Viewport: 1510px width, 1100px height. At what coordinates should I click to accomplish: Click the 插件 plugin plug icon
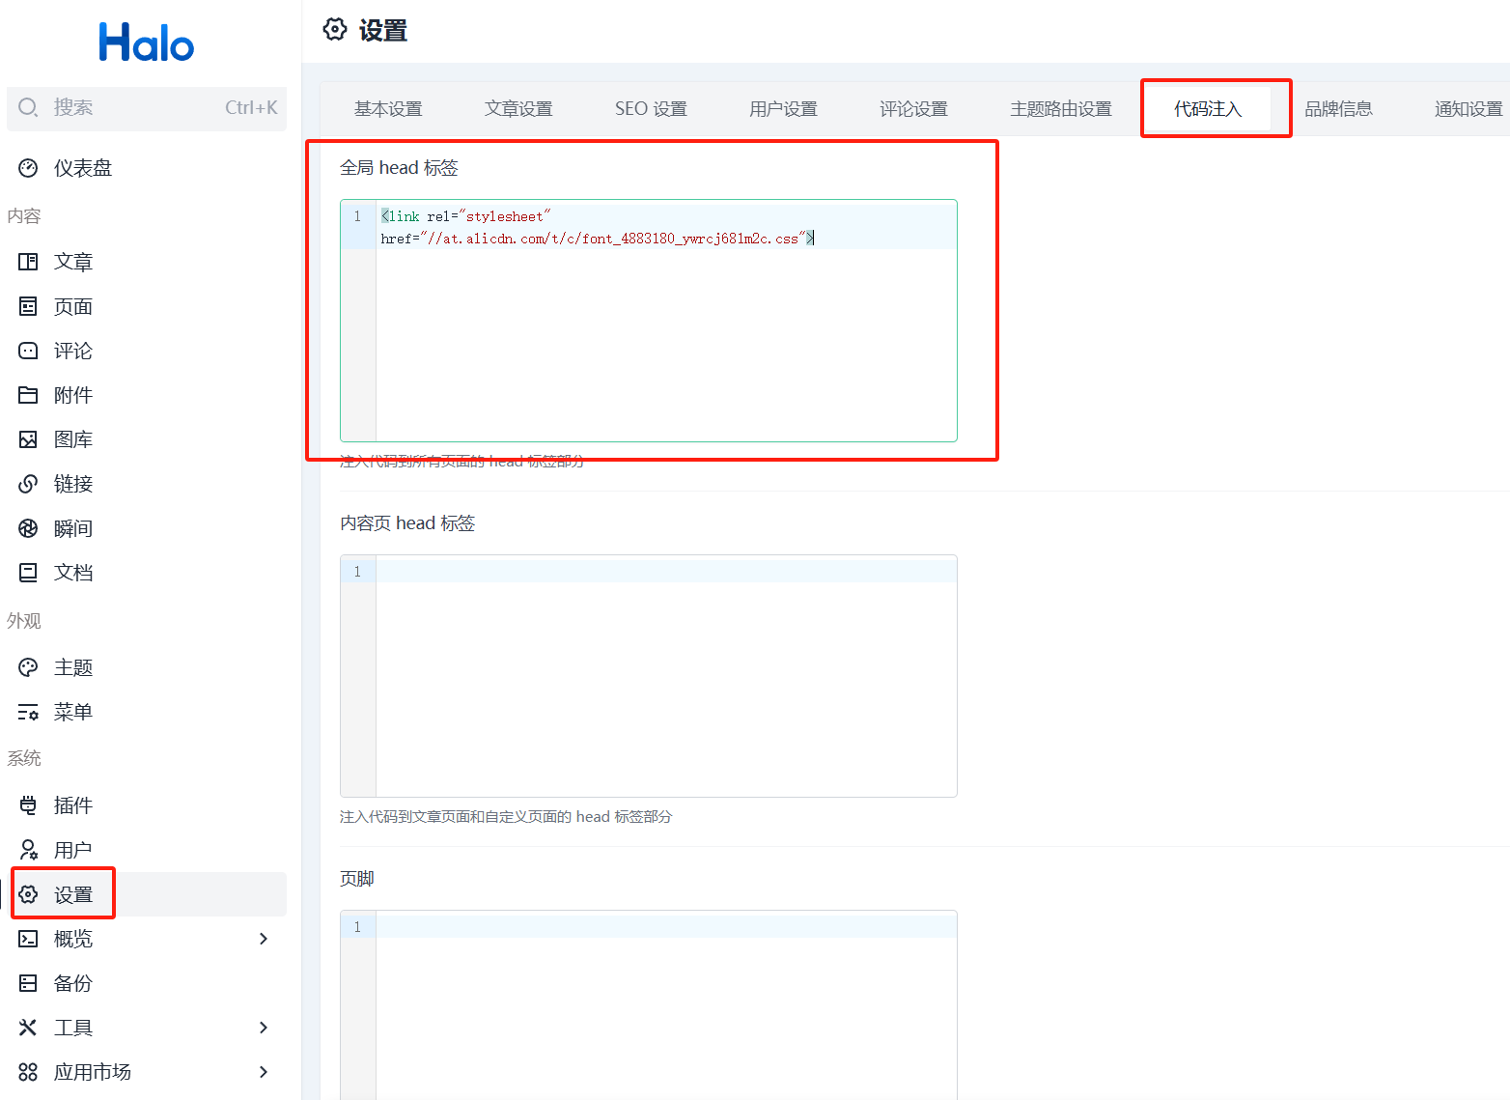point(28,805)
